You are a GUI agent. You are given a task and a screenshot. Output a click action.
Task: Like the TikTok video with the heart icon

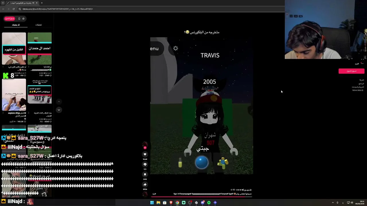click(x=145, y=154)
